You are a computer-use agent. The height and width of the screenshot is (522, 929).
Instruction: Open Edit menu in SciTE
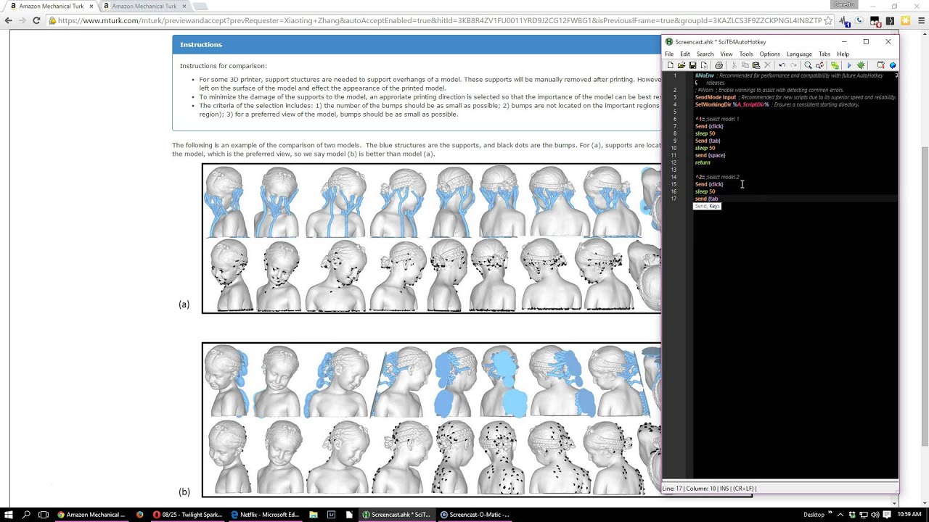685,54
